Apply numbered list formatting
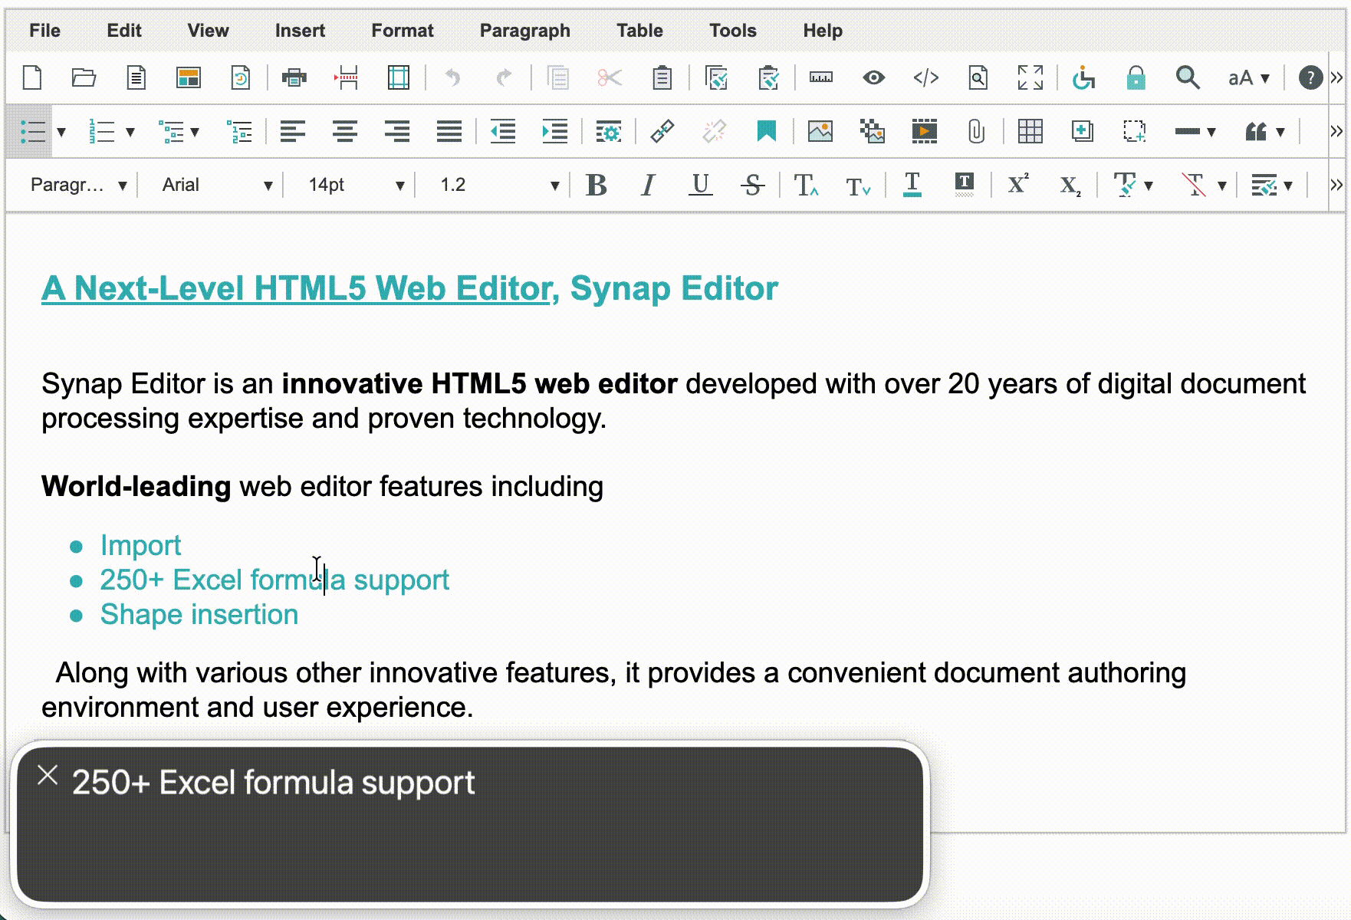1351x920 pixels. coord(101,132)
